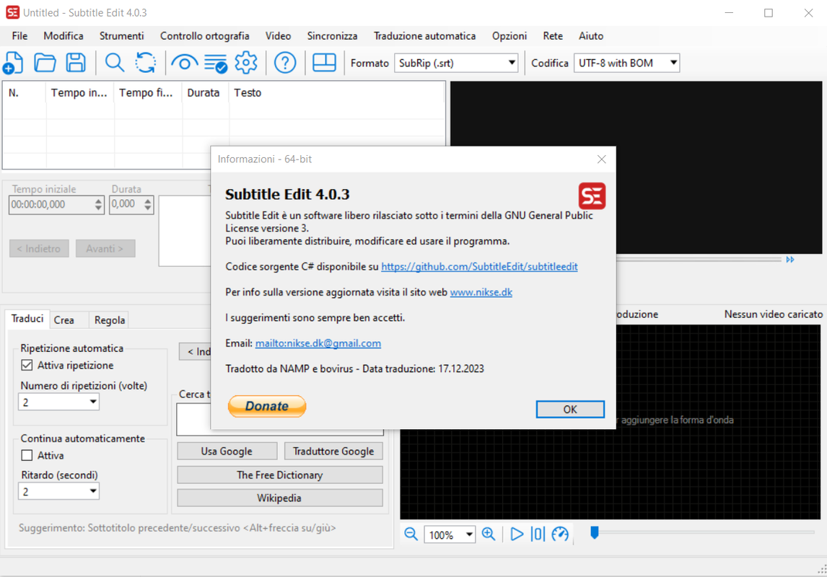The width and height of the screenshot is (827, 577).
Task: Click the Tempo iniziale spinner arrows
Action: click(x=99, y=204)
